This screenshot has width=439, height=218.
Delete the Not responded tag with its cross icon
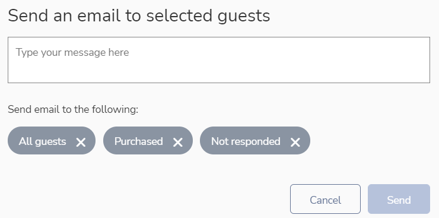click(295, 143)
